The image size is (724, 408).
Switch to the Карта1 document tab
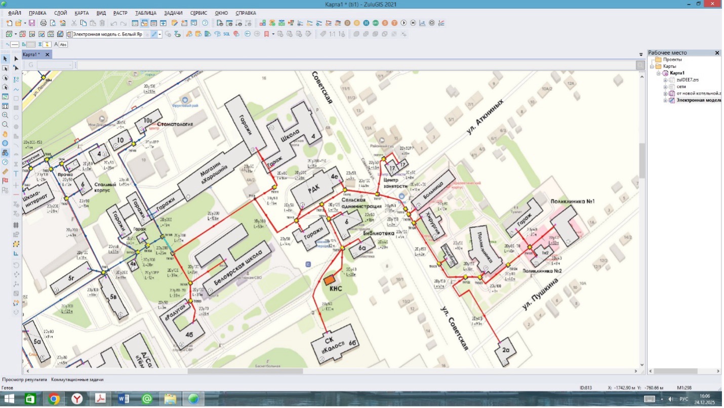point(31,54)
